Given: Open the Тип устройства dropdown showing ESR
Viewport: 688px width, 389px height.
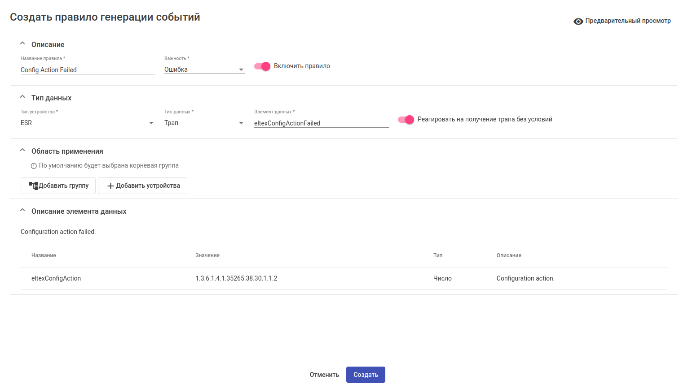Looking at the screenshot, I should pyautogui.click(x=88, y=123).
